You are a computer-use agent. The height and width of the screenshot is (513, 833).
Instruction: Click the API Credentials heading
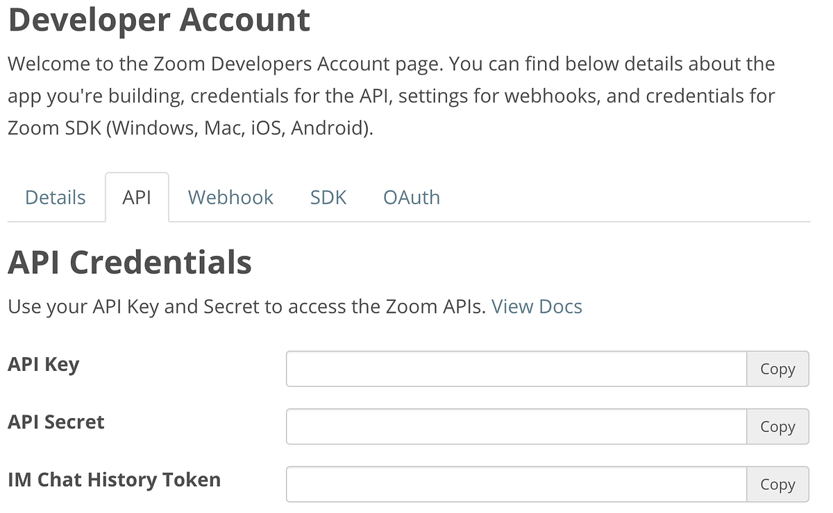(x=130, y=262)
